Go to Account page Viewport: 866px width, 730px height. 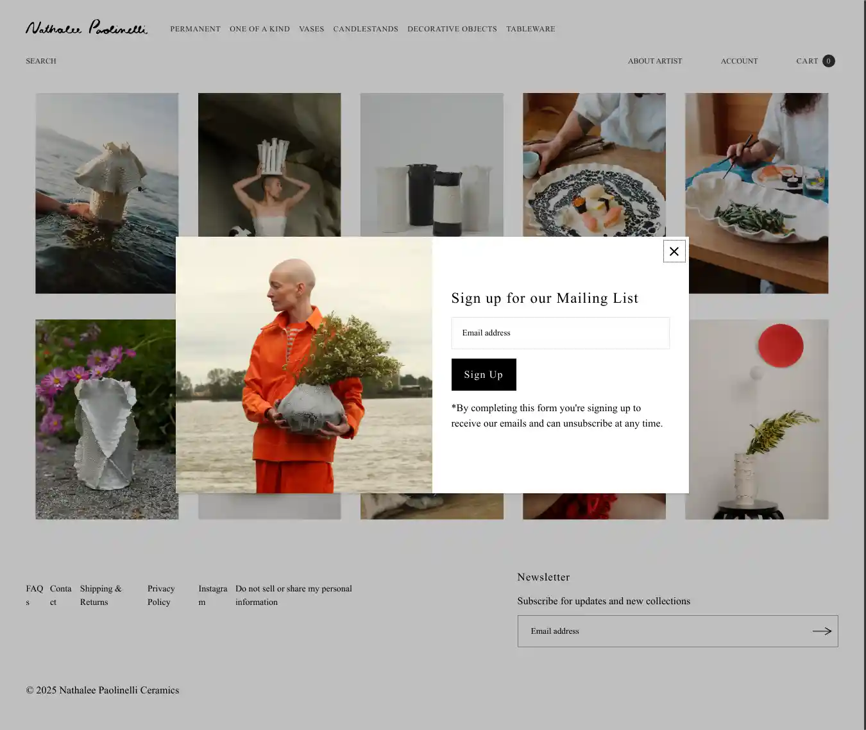tap(739, 61)
